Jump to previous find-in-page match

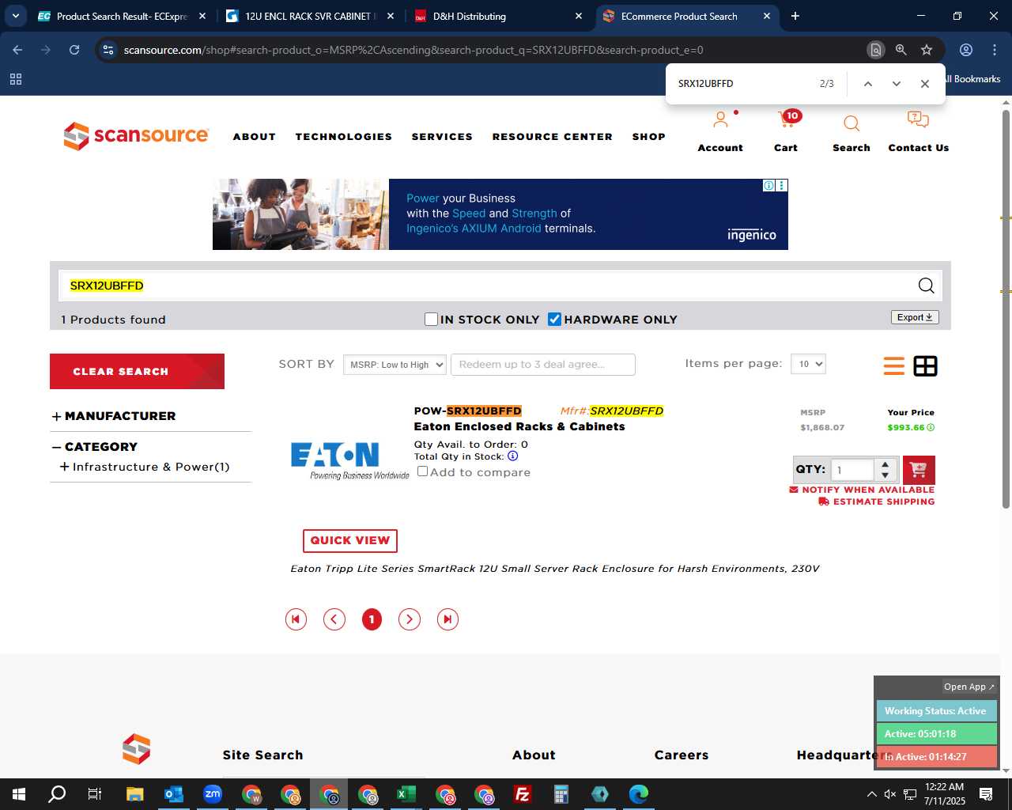click(x=867, y=84)
